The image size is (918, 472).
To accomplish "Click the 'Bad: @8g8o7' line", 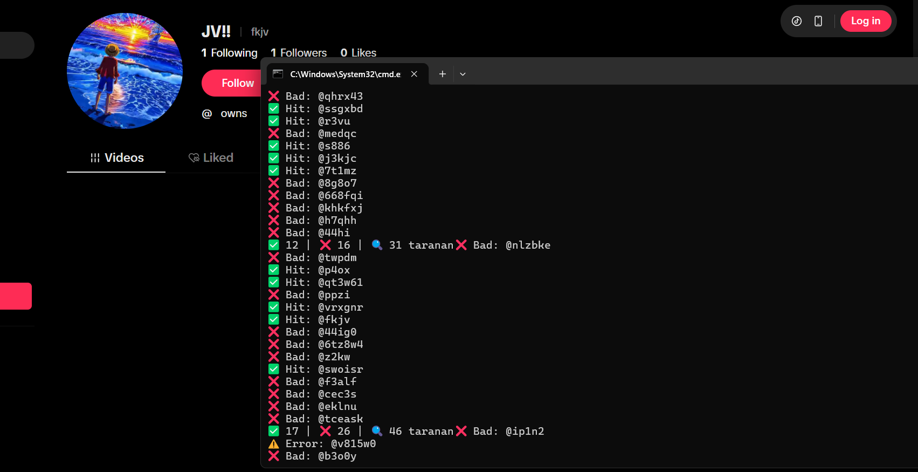I will click(313, 183).
